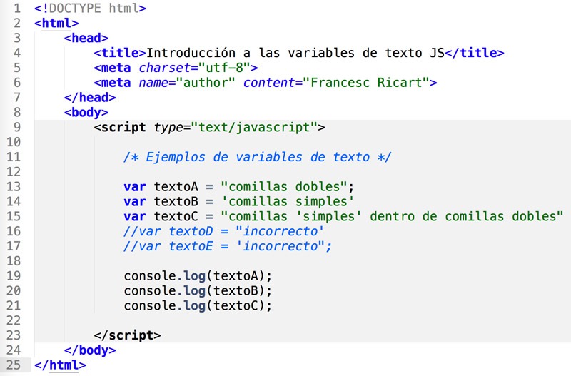Click variable name textoB on line 14
The image size is (571, 376).
176,202
